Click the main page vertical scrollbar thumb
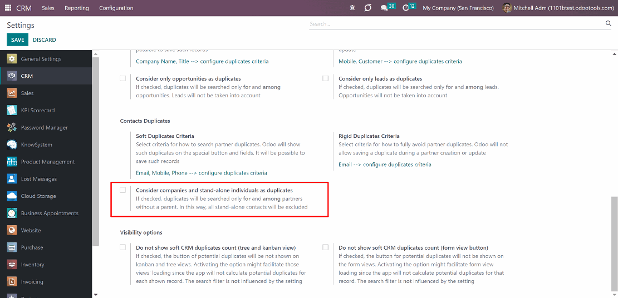The height and width of the screenshot is (298, 618). [615, 243]
